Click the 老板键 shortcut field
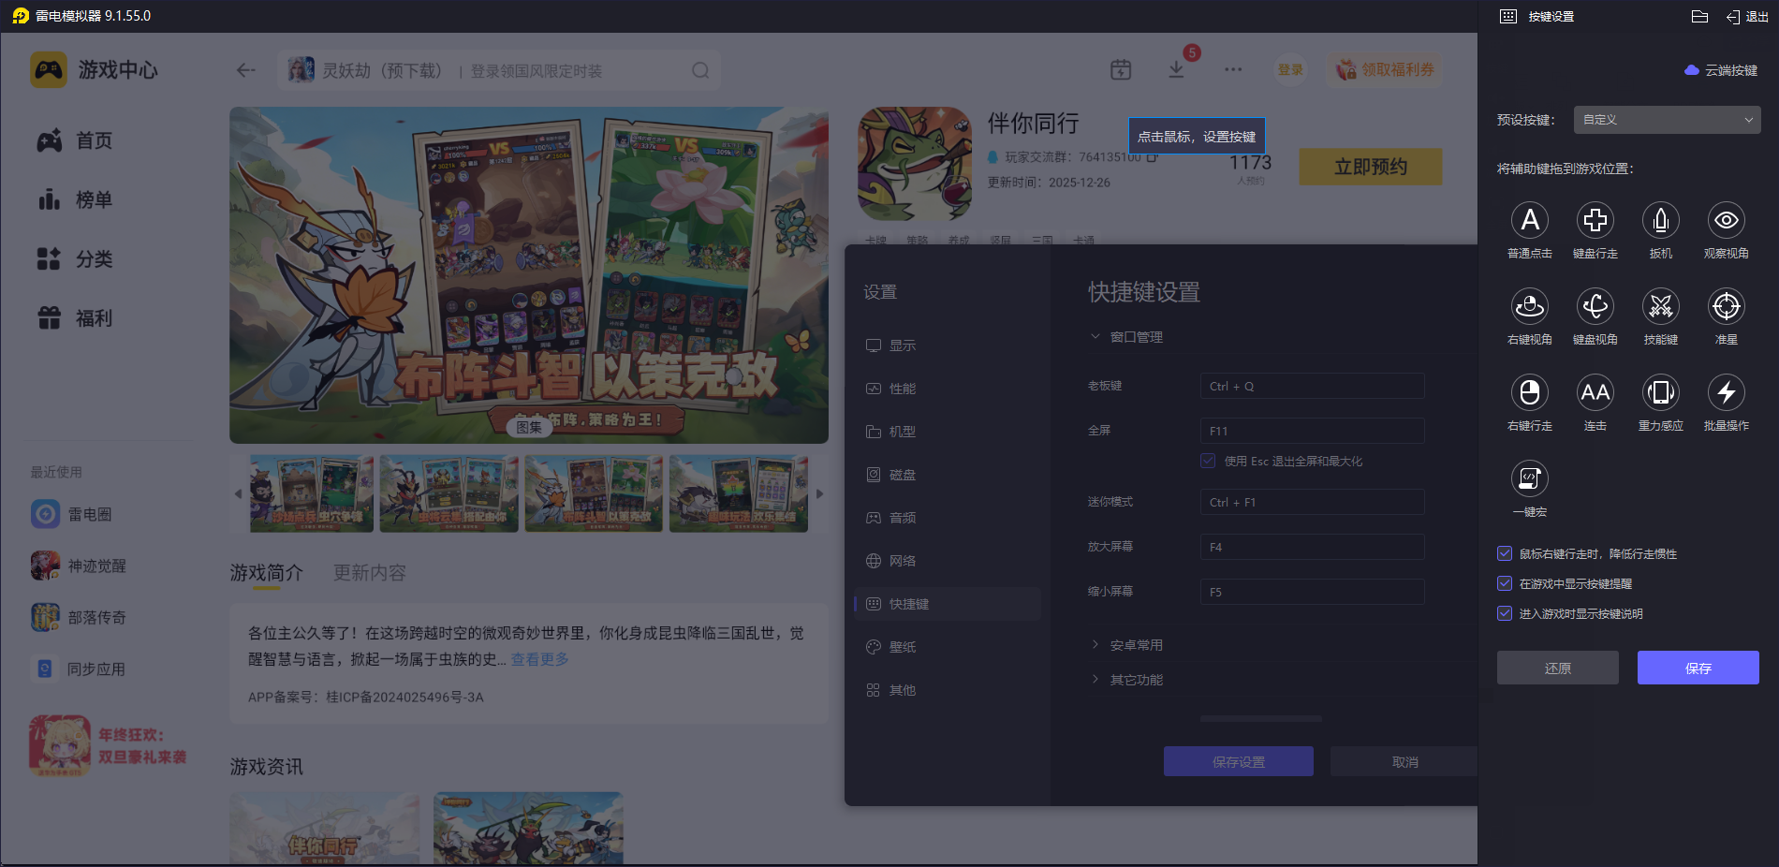Image resolution: width=1779 pixels, height=867 pixels. (1313, 386)
